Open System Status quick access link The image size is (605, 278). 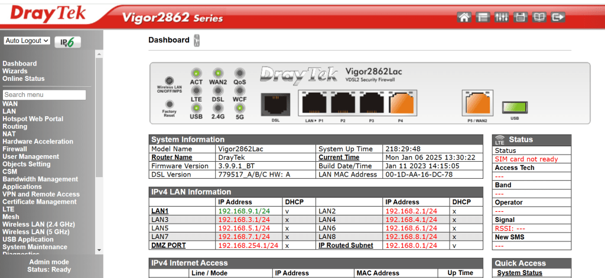pos(519,273)
